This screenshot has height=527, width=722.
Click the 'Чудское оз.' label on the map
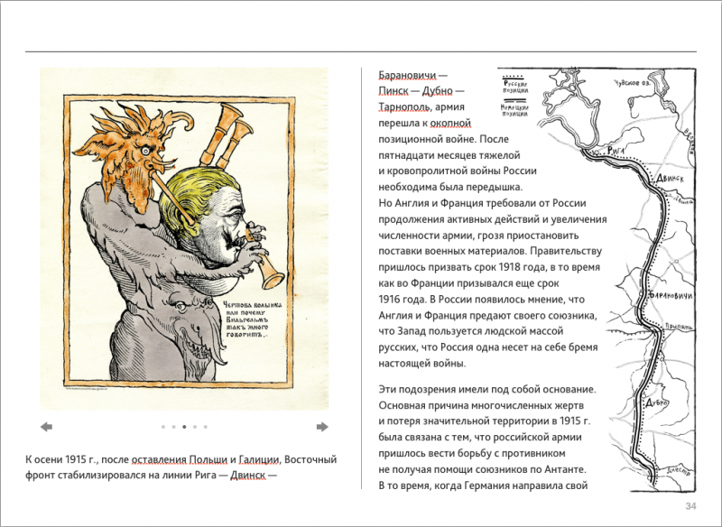(633, 83)
